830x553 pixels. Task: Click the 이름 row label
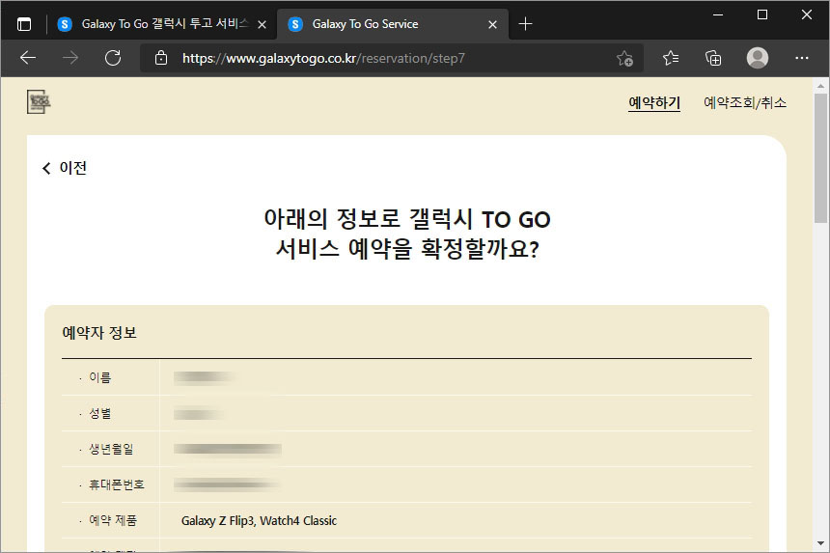(100, 377)
